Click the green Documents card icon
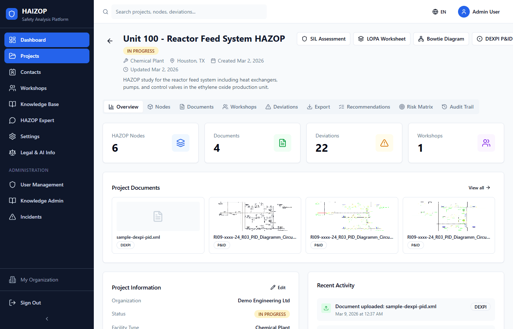The width and height of the screenshot is (513, 329). click(x=282, y=143)
